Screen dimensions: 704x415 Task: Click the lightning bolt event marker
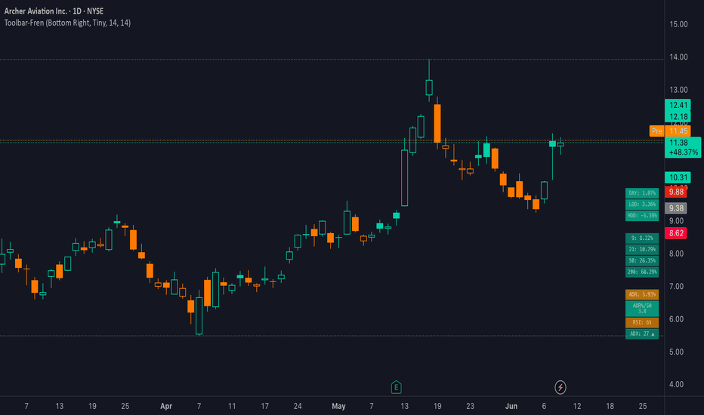560,387
